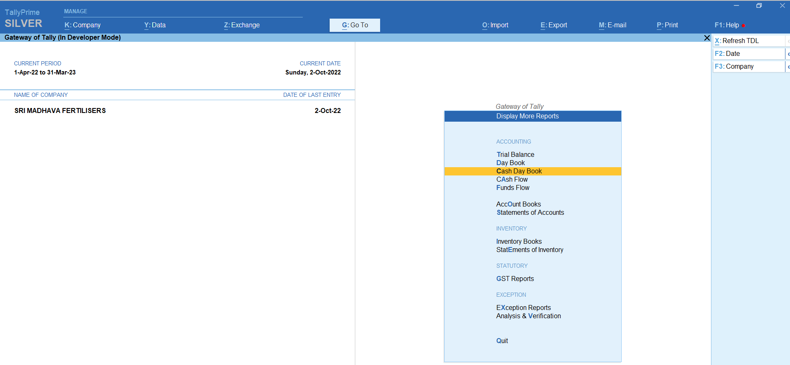Image resolution: width=790 pixels, height=365 pixels.
Task: Open Statements of Accounts
Action: tap(530, 213)
